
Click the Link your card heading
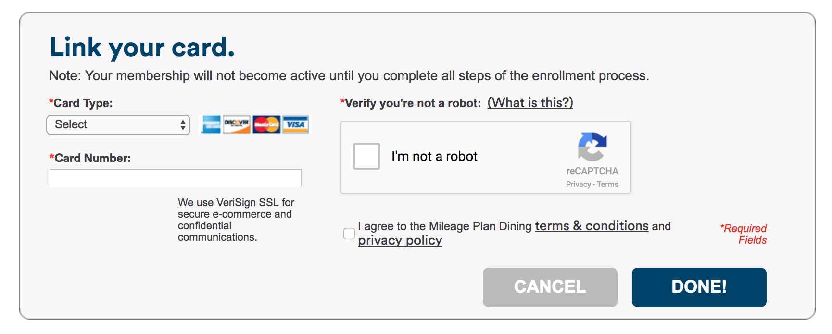click(142, 48)
